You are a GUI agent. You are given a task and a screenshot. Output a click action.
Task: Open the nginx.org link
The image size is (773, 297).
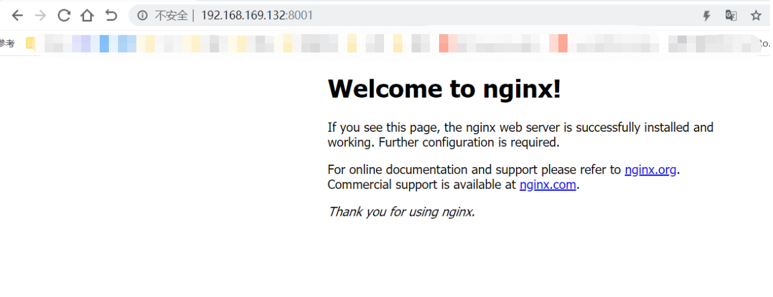tap(650, 170)
